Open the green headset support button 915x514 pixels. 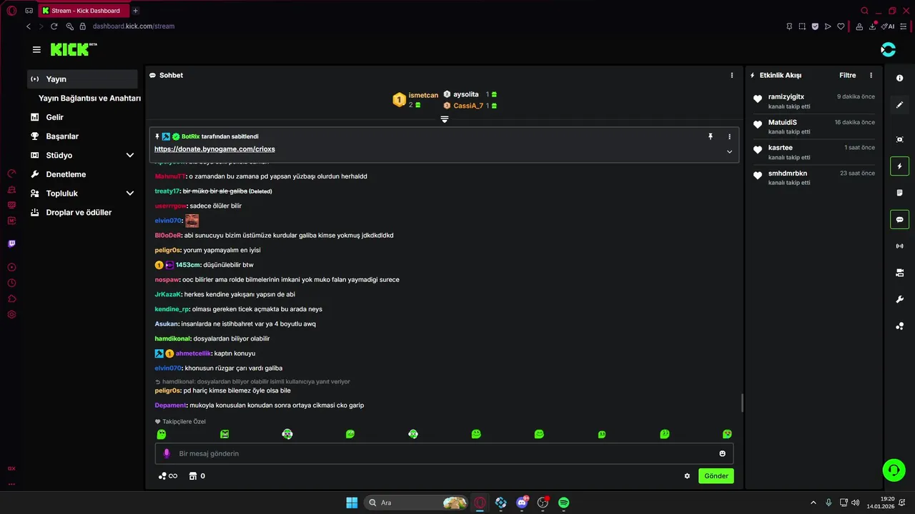point(894,470)
